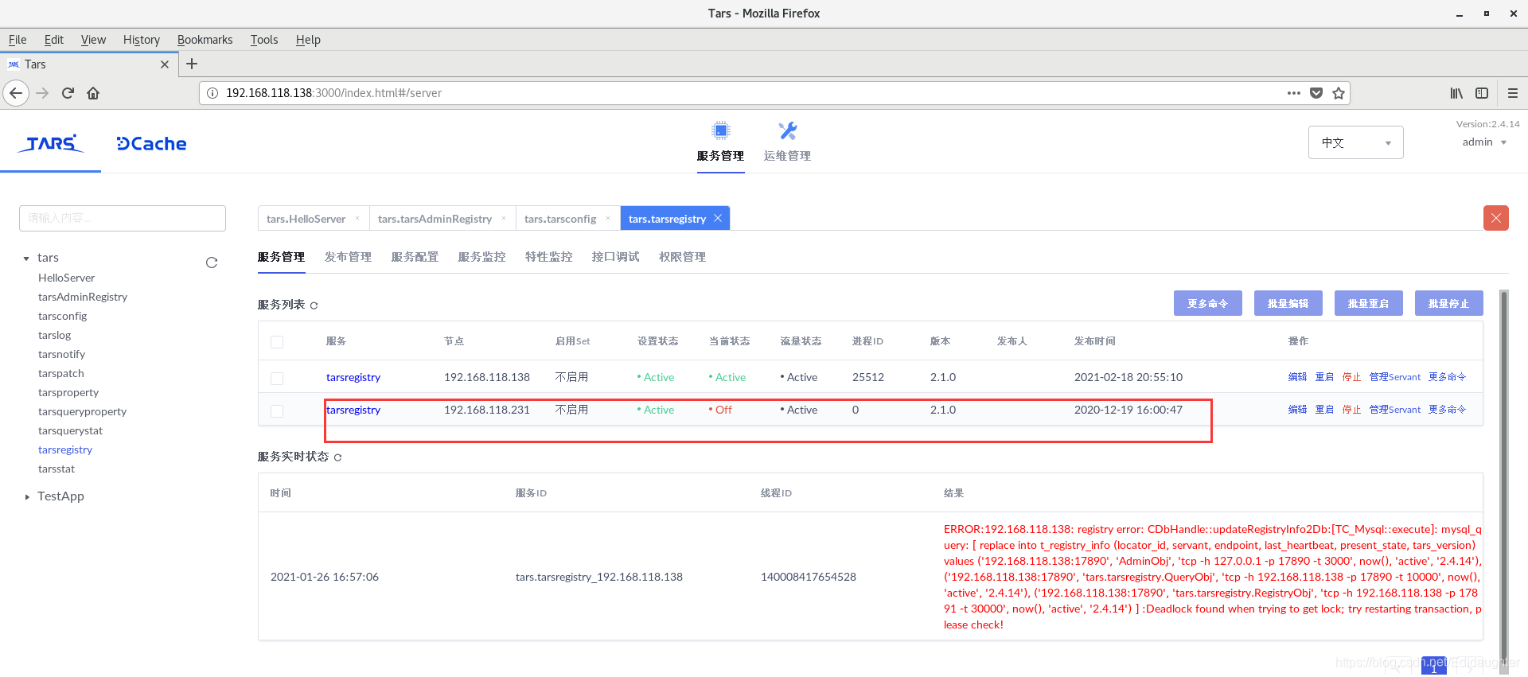Screen dimensions: 1528x677
Task: Open the History menu
Action: [x=142, y=40]
